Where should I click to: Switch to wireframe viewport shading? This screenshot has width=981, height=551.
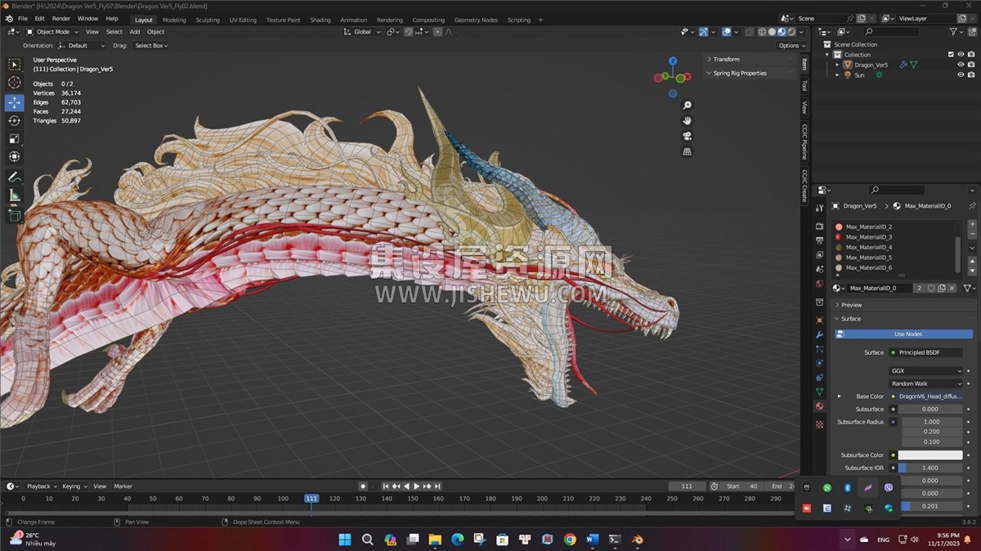pyautogui.click(x=763, y=32)
